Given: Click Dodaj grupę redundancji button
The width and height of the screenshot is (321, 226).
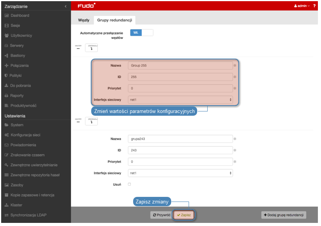Looking at the screenshot, I should pyautogui.click(x=284, y=215).
